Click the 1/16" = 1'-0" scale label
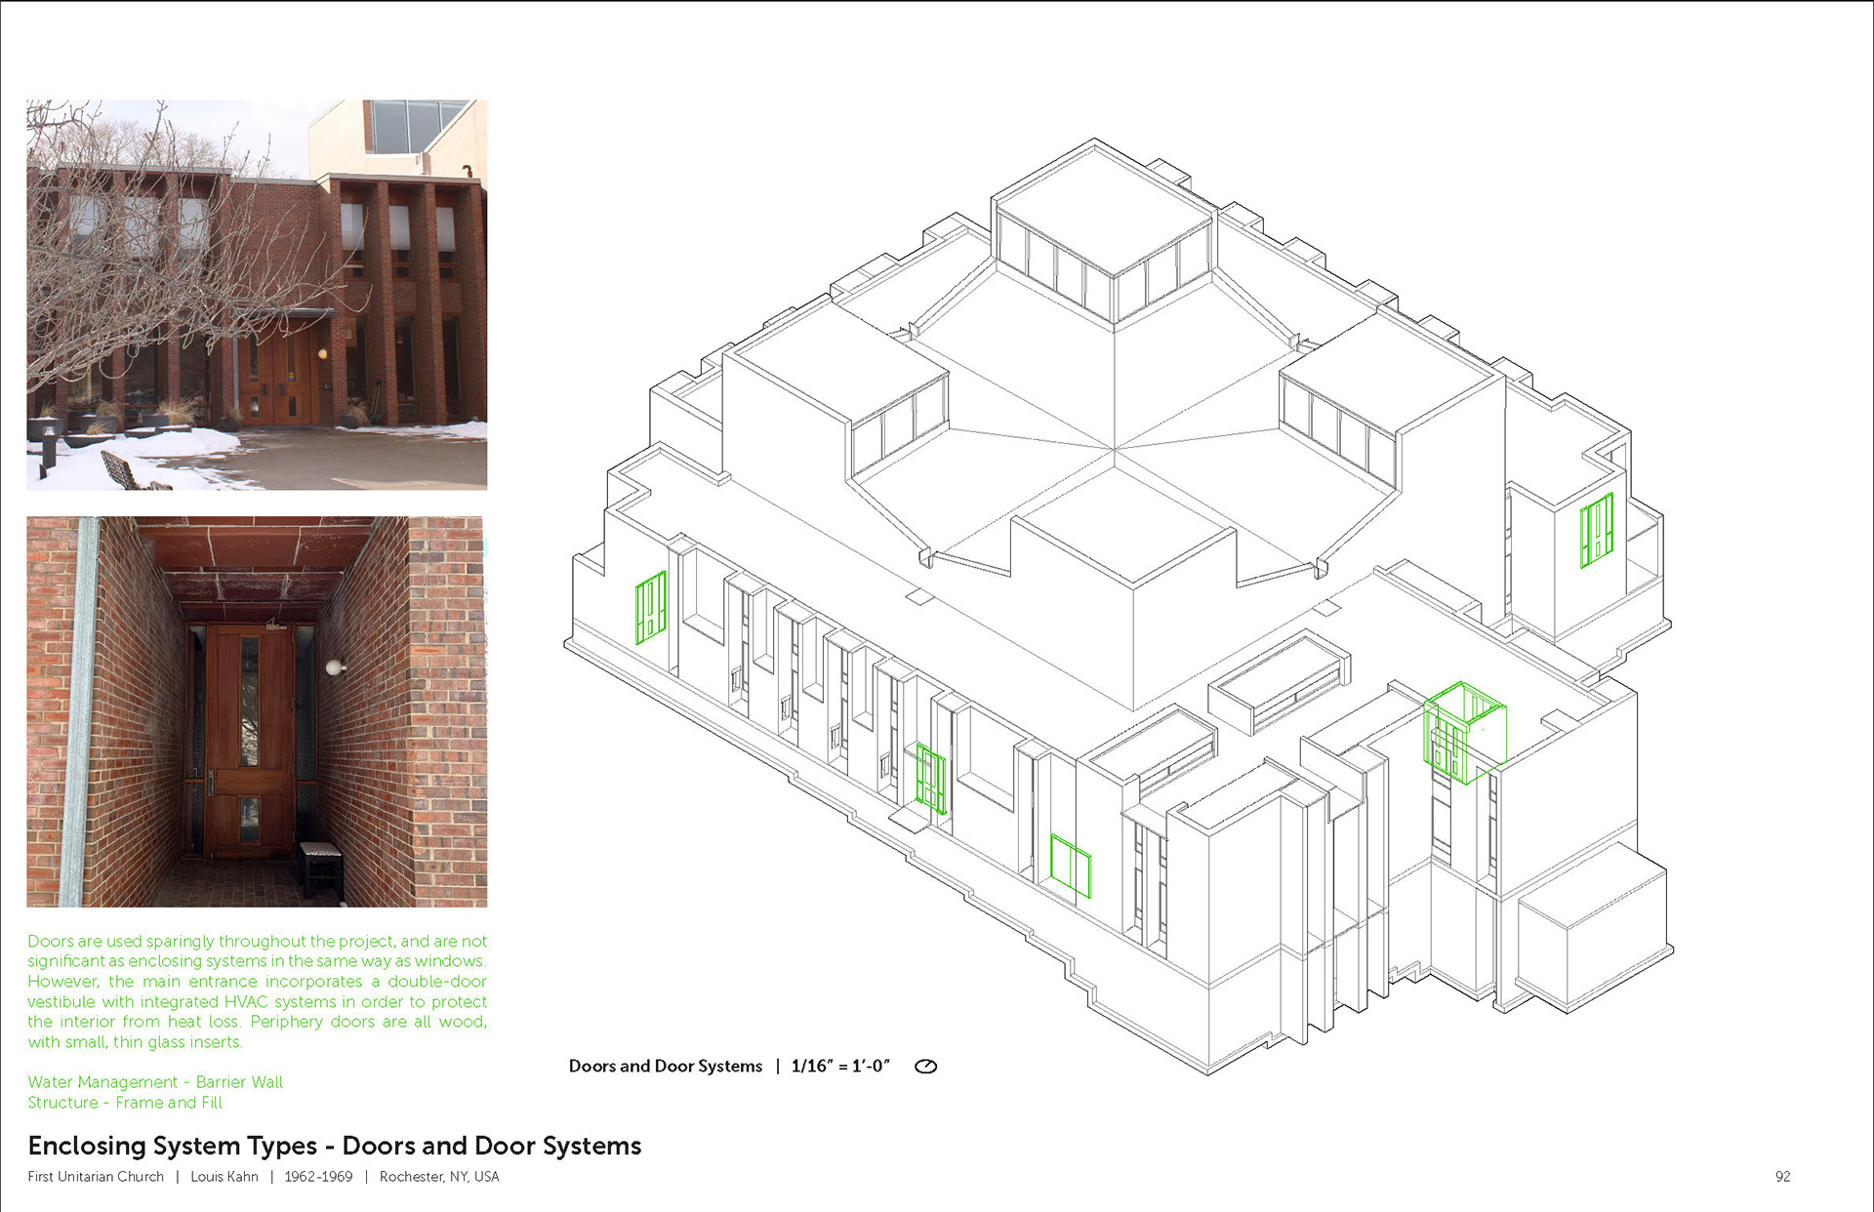 [x=840, y=1067]
